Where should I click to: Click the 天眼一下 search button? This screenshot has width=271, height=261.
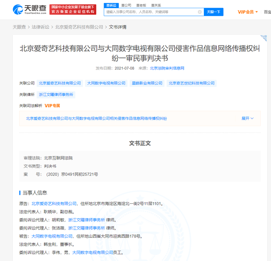[214, 12]
